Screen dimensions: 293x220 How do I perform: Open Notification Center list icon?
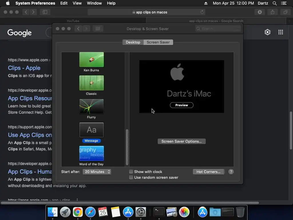pos(284,3)
